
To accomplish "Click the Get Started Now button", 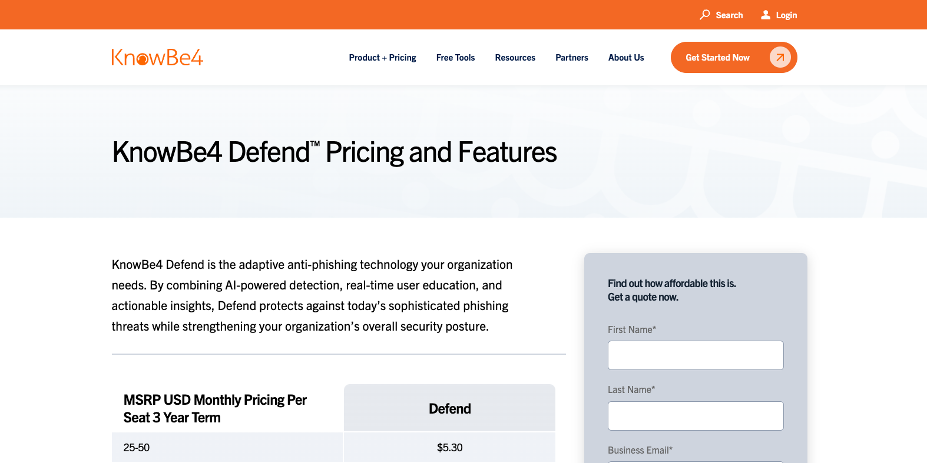I will (717, 57).
